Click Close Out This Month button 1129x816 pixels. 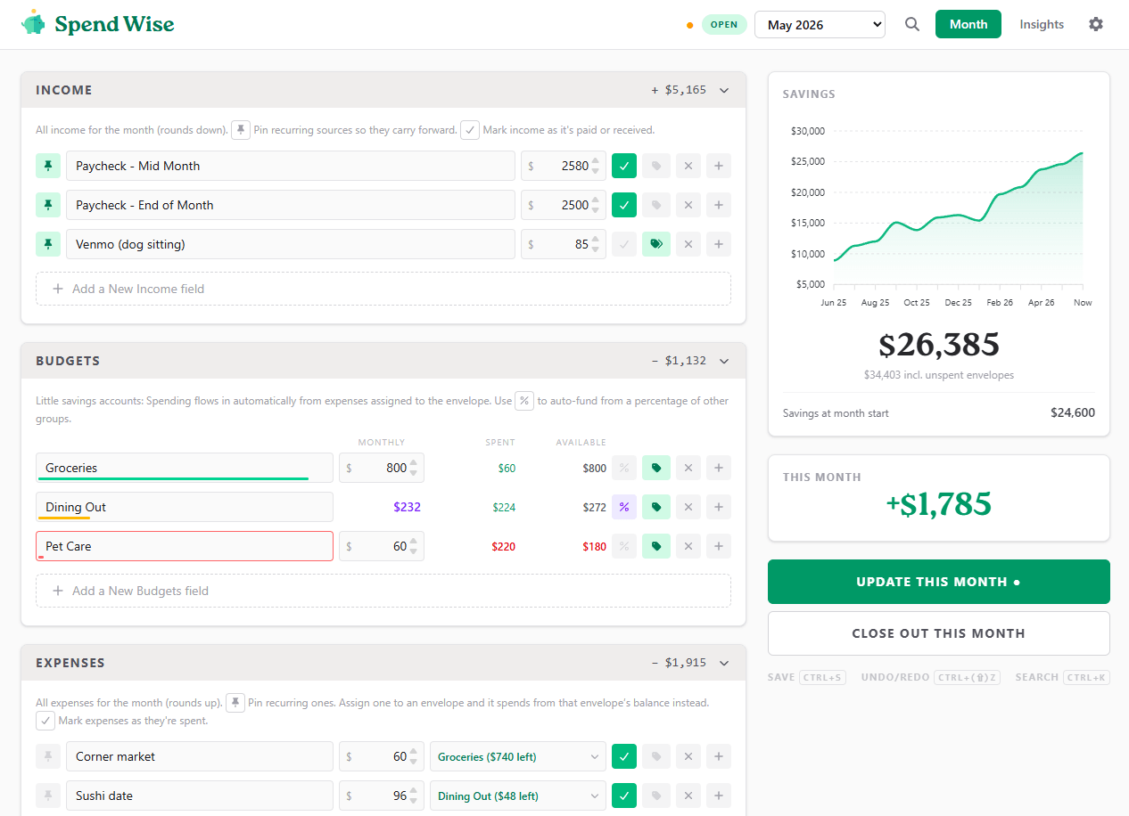(x=939, y=633)
